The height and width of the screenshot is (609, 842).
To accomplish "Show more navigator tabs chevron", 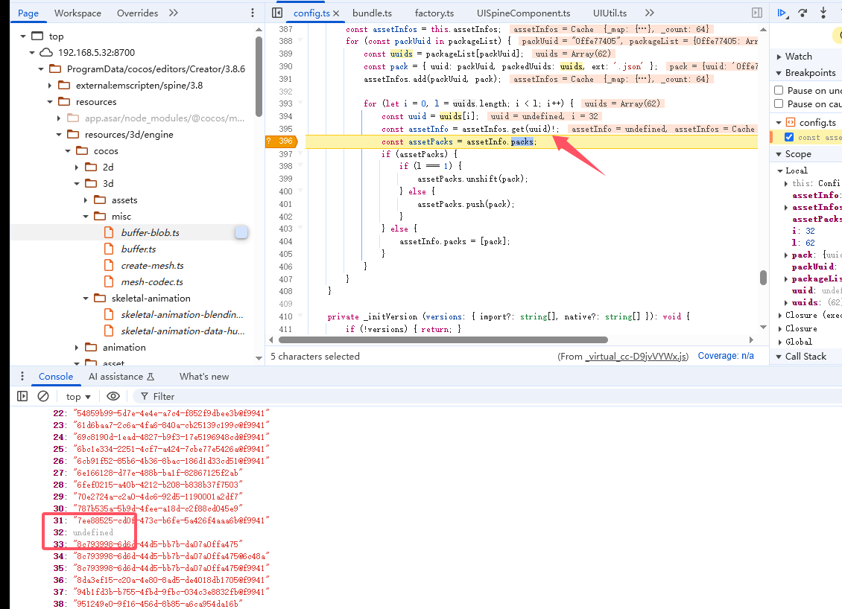I will (174, 13).
